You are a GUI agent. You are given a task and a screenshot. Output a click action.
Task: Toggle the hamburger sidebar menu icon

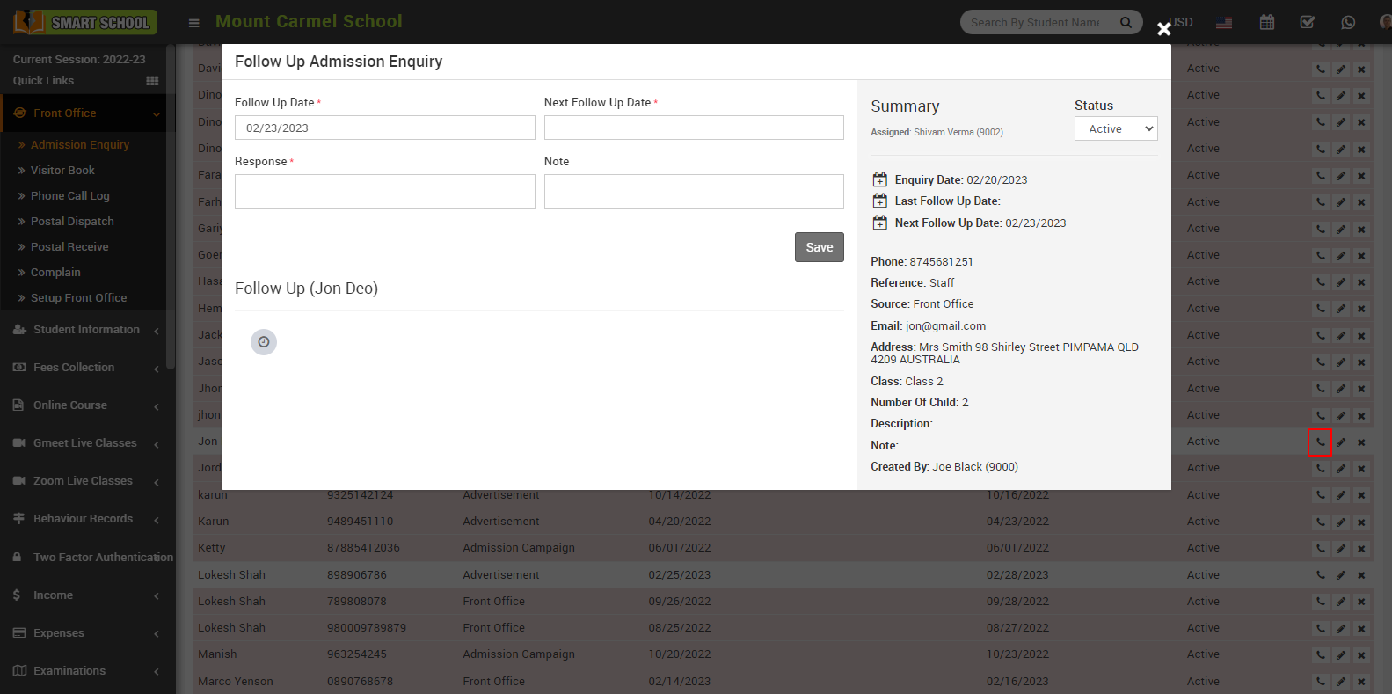tap(194, 23)
